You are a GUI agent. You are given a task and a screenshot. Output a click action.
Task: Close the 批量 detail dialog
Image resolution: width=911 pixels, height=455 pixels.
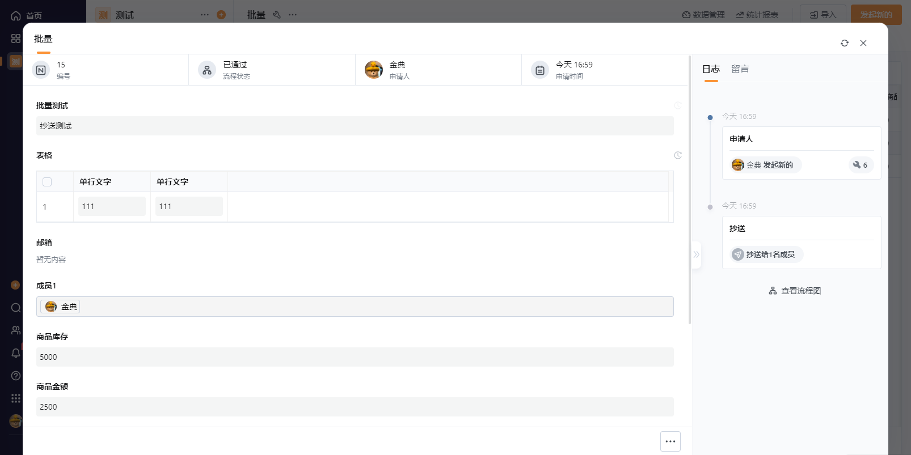863,43
